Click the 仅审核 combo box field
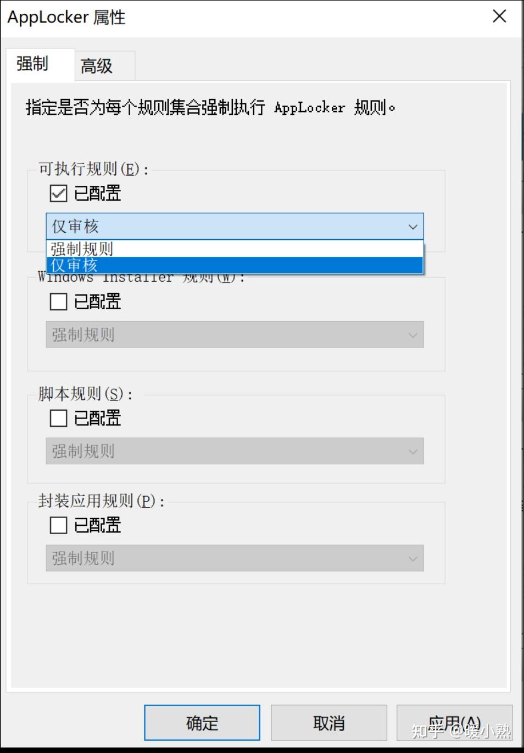The width and height of the screenshot is (524, 753). (220, 226)
